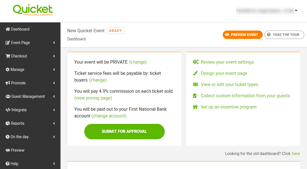
Task: Select the Promote megaphone icon
Action: tap(7, 83)
